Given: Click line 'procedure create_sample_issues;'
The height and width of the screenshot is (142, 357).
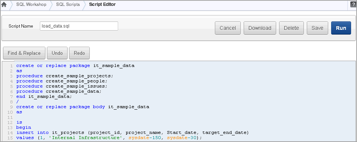Looking at the screenshot, I should [x=62, y=86].
